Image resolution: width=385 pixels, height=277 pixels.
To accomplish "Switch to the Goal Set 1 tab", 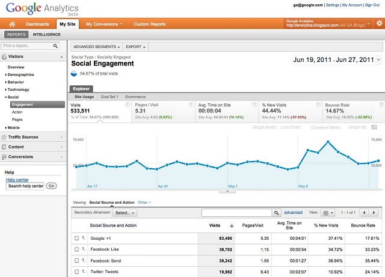I will (109, 97).
